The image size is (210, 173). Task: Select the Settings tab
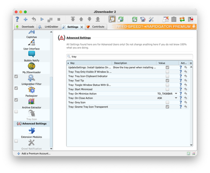pyautogui.click(x=73, y=27)
